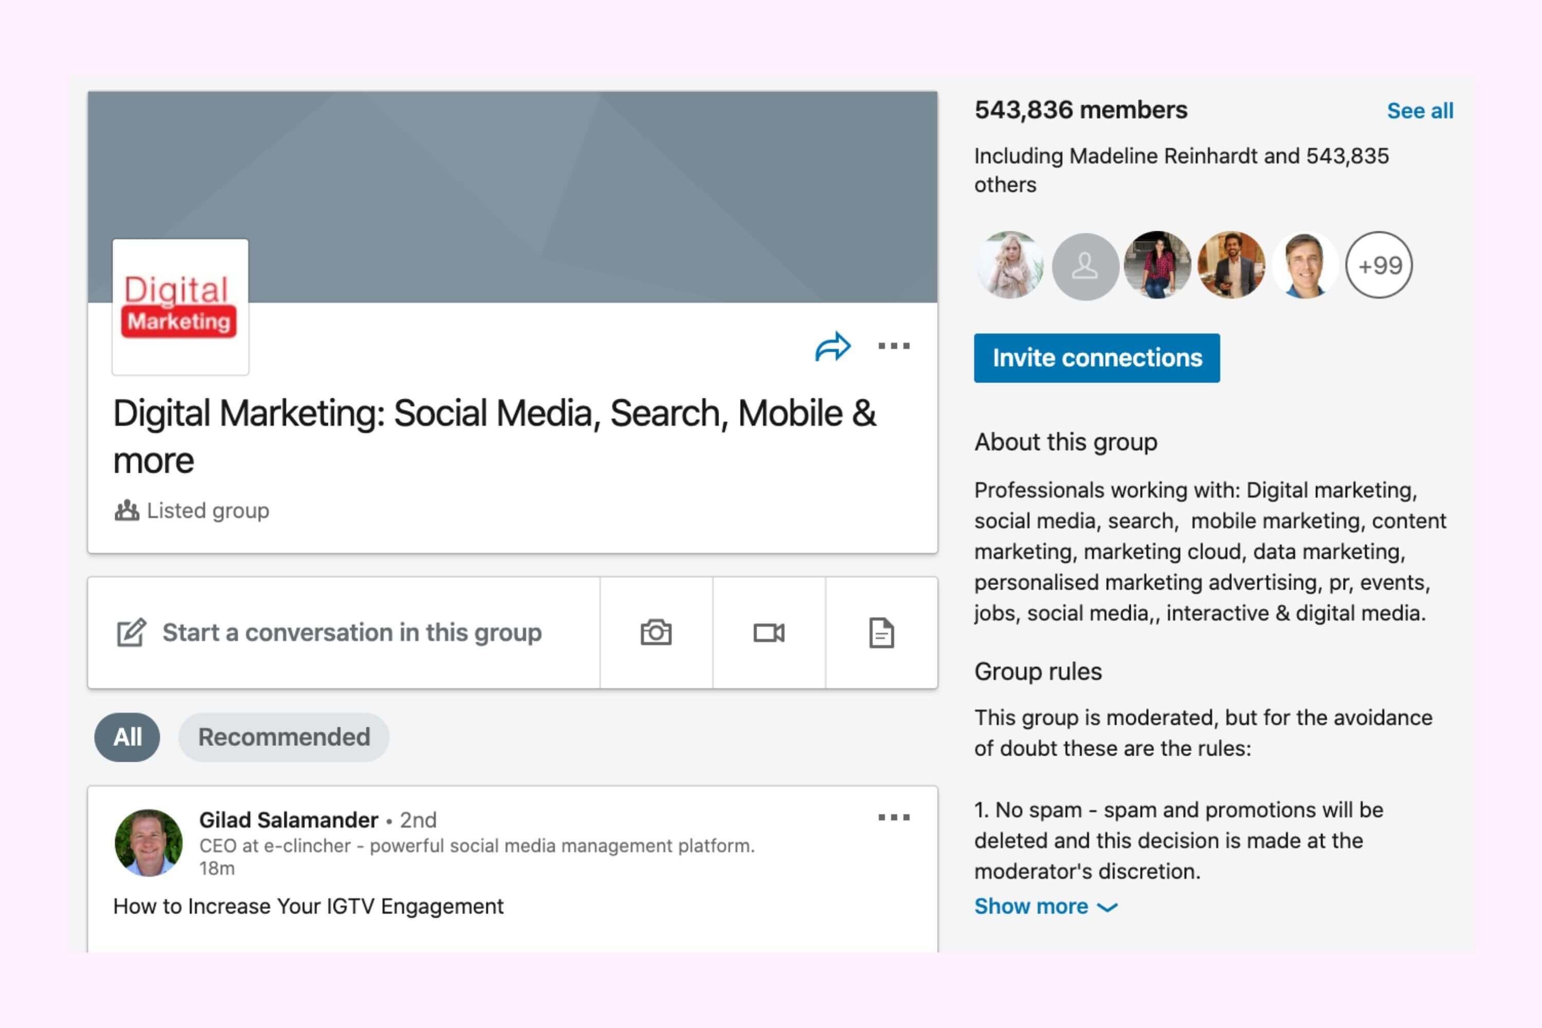
Task: Click the +99 more members circle
Action: click(x=1379, y=266)
